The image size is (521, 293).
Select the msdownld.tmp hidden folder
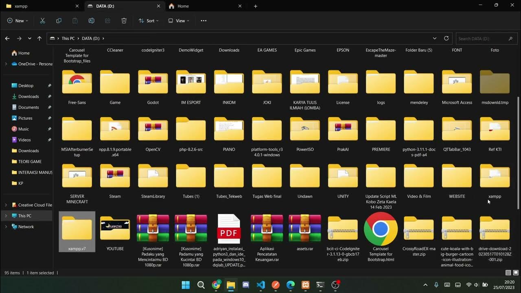point(495,87)
